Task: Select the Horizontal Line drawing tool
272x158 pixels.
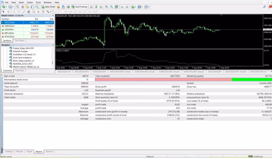Action: pyautogui.click(x=19, y=11)
